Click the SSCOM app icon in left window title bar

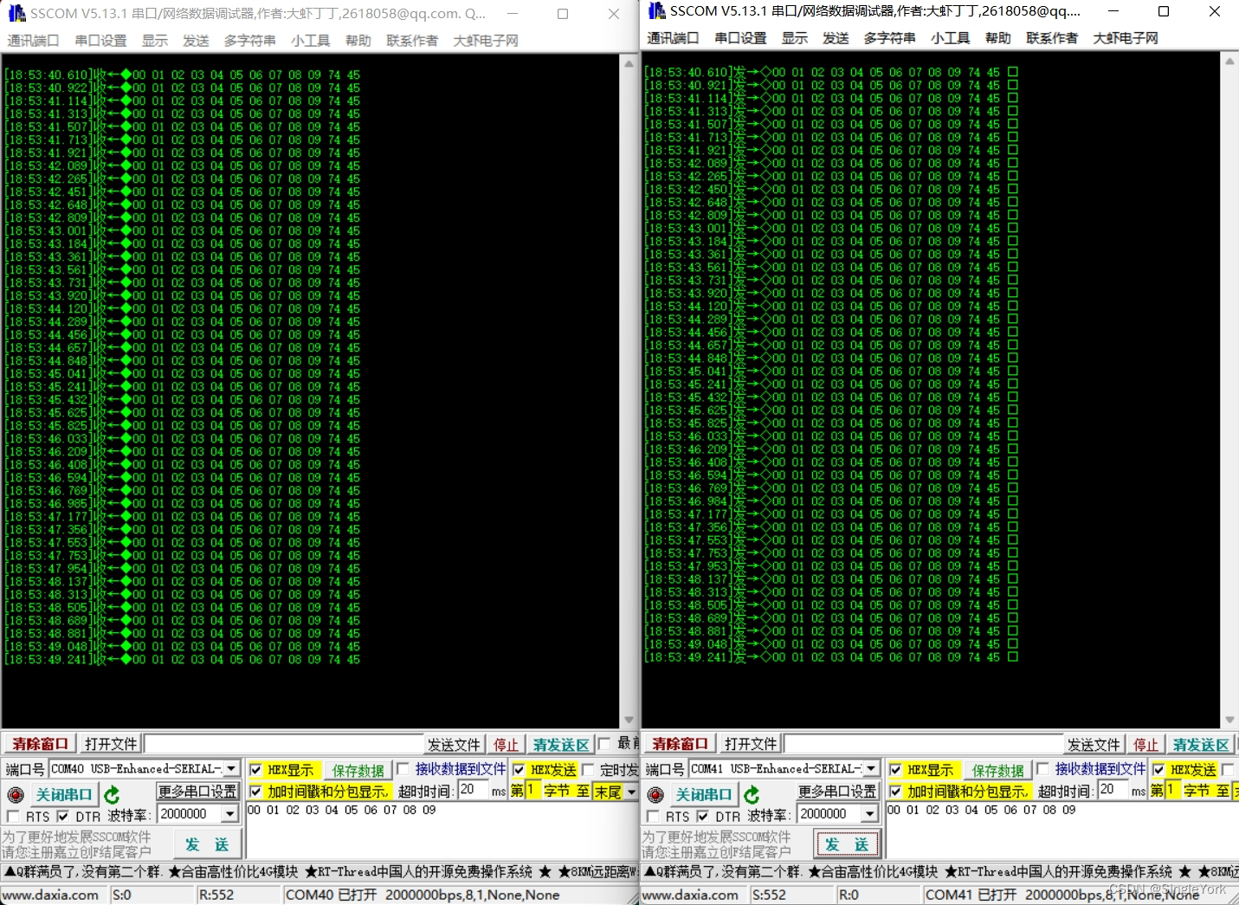tap(16, 14)
